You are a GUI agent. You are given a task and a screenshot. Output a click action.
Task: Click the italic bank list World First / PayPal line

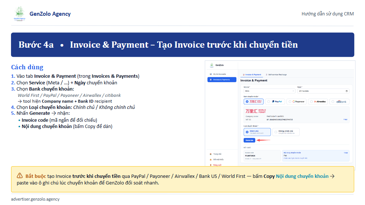point(69,95)
